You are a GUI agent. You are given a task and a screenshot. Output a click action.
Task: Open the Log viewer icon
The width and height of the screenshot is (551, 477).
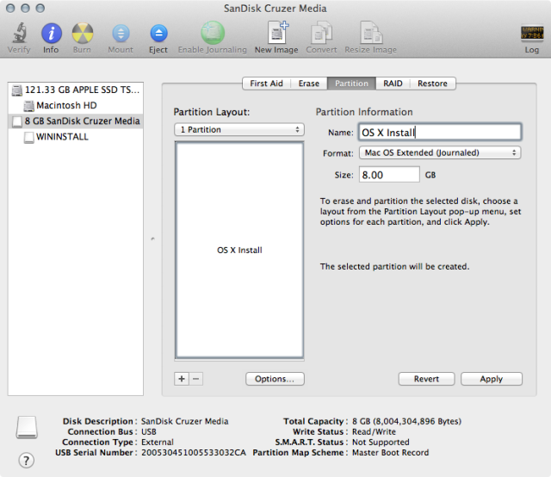point(532,34)
